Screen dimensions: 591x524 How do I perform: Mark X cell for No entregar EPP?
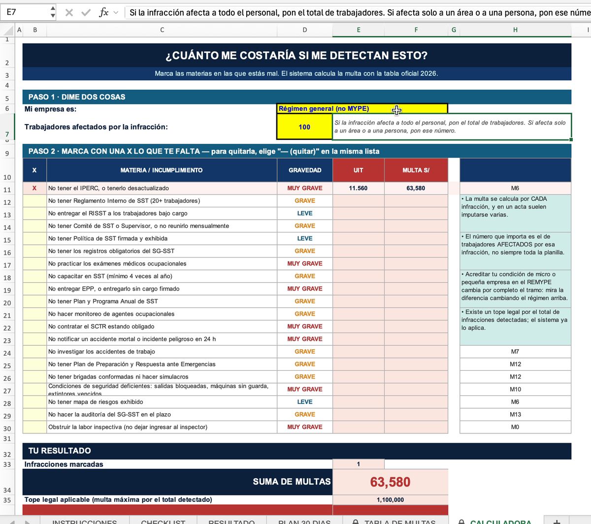pyautogui.click(x=34, y=289)
